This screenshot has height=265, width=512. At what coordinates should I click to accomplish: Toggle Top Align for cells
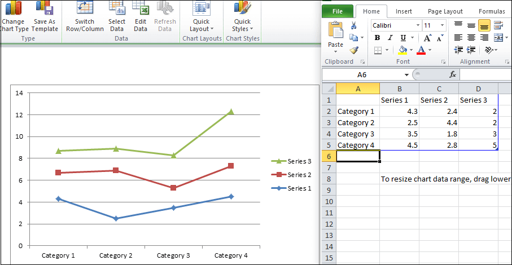pos(458,25)
